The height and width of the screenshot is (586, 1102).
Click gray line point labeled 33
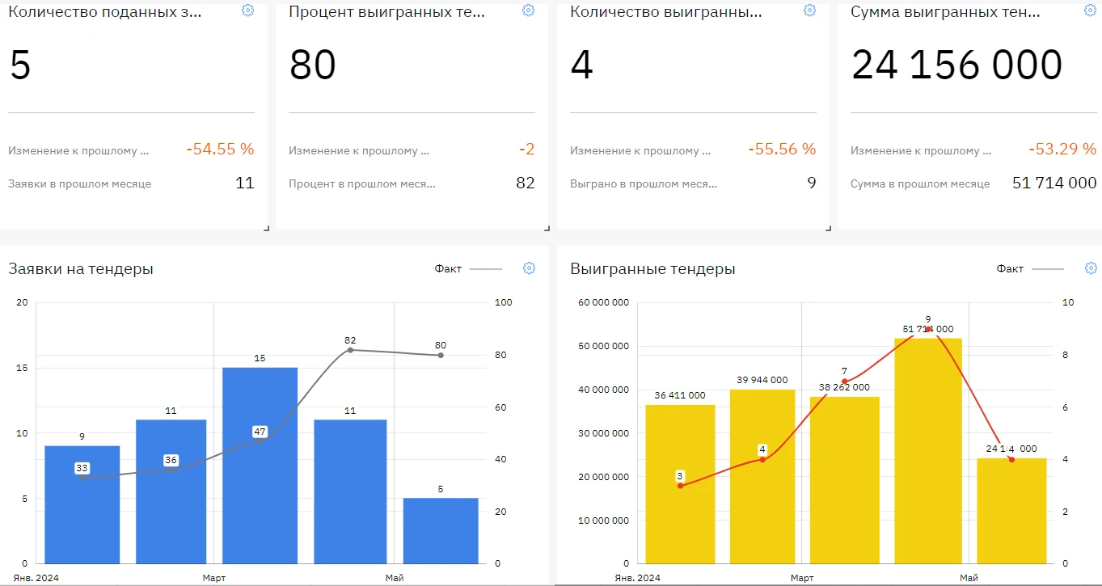click(82, 478)
